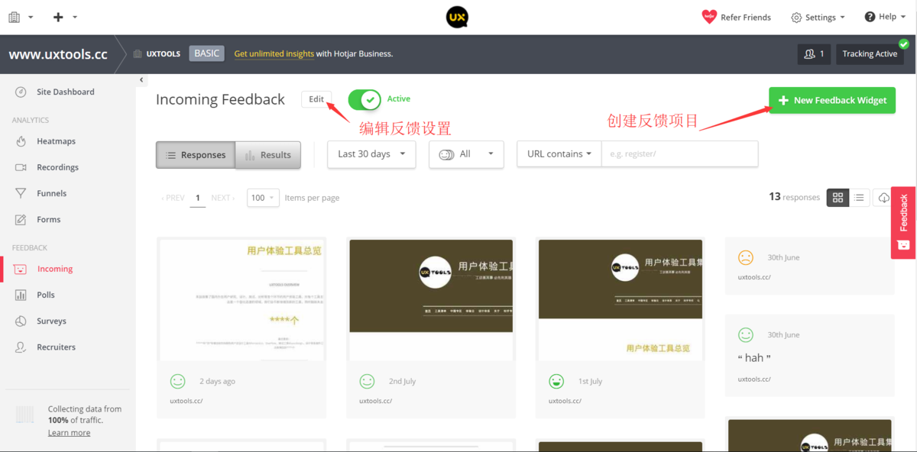The width and height of the screenshot is (917, 452).
Task: Open the organization building icon menu
Action: point(21,17)
